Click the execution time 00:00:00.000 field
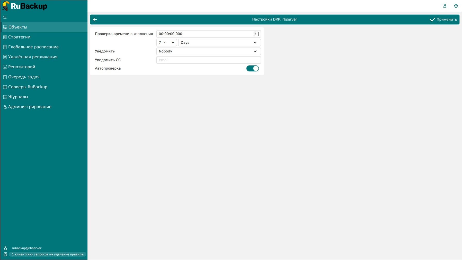The height and width of the screenshot is (260, 462). tap(205, 34)
